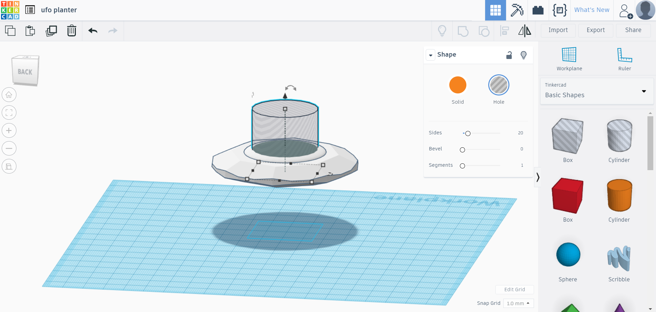656x312 pixels.
Task: Click the Show all lightbulb icon
Action: click(x=442, y=31)
